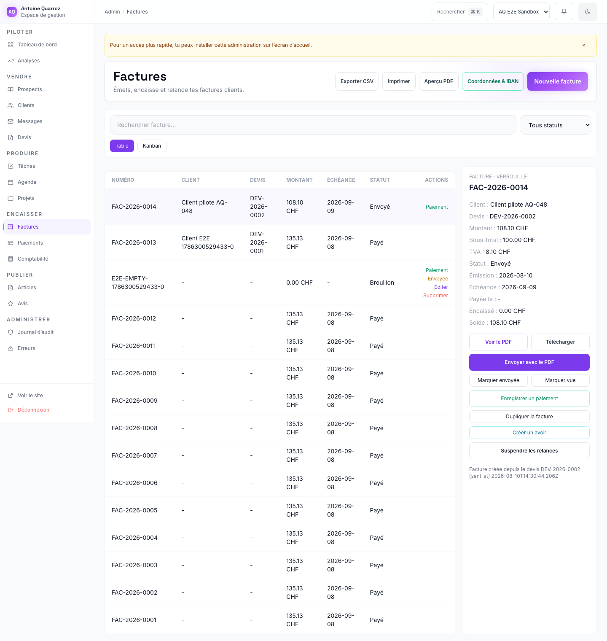This screenshot has height=641, width=607.
Task: Open the AQ E2E Sandbox workspace dropdown
Action: pyautogui.click(x=521, y=12)
